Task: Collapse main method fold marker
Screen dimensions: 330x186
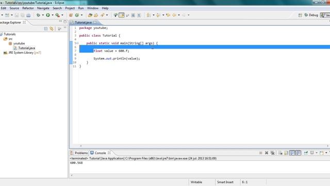Action: 77,43
